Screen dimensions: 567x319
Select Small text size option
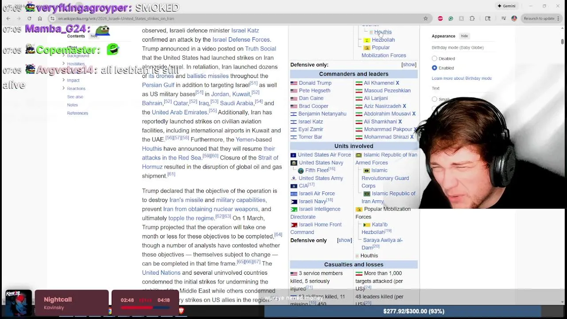[x=435, y=99]
